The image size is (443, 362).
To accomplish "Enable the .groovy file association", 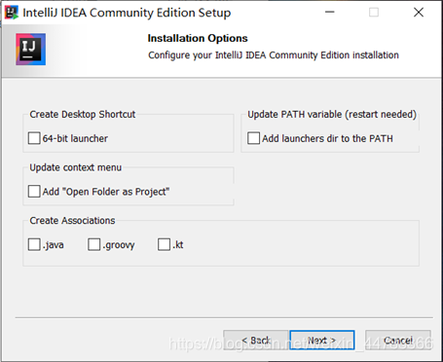I will [93, 244].
